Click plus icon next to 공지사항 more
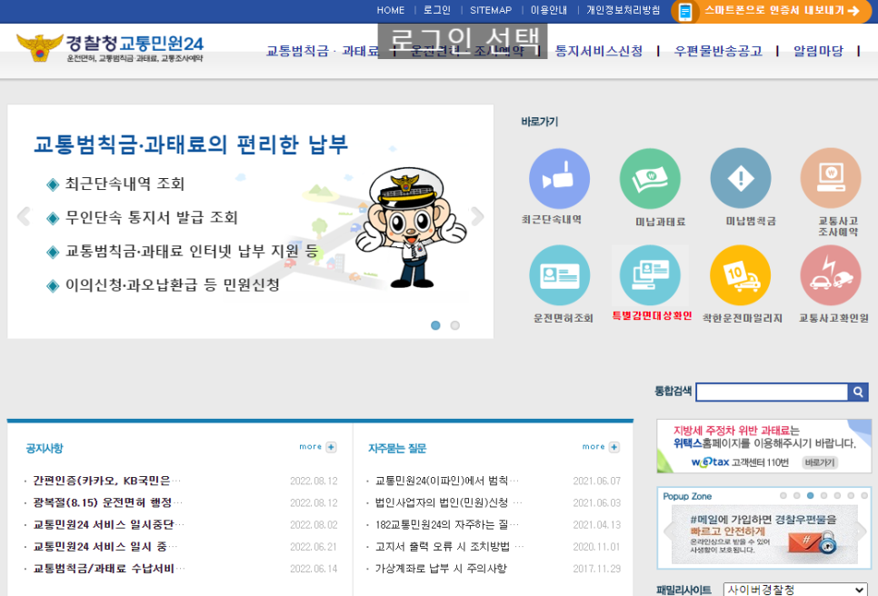The height and width of the screenshot is (596, 878). [331, 447]
